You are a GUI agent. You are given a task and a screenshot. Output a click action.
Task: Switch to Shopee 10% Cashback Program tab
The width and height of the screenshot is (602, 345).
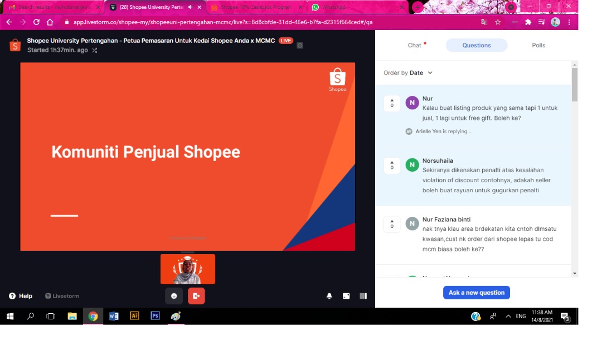pyautogui.click(x=256, y=7)
